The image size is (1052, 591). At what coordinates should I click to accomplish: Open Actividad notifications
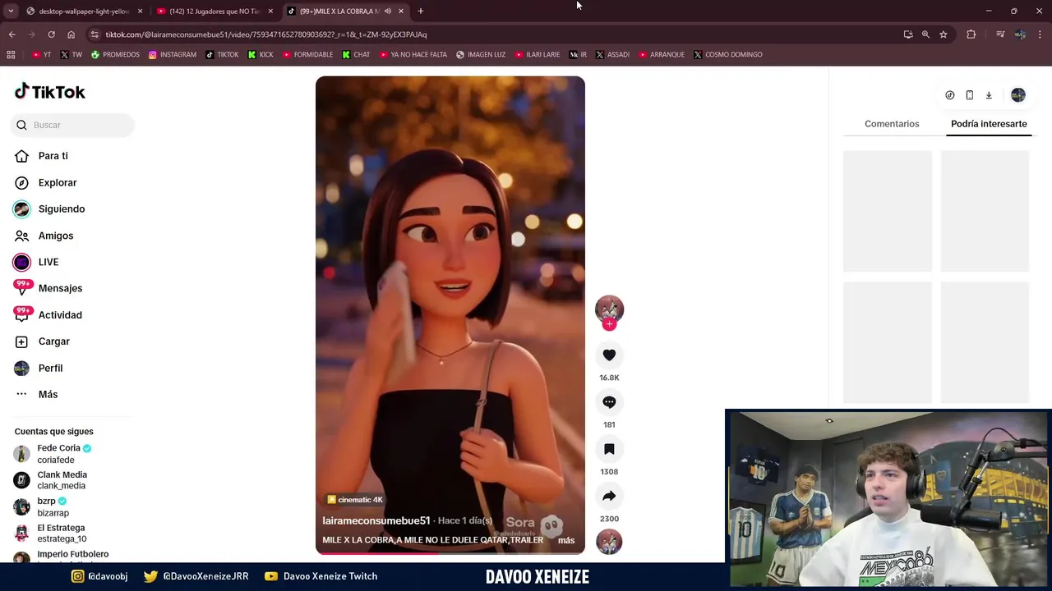60,315
